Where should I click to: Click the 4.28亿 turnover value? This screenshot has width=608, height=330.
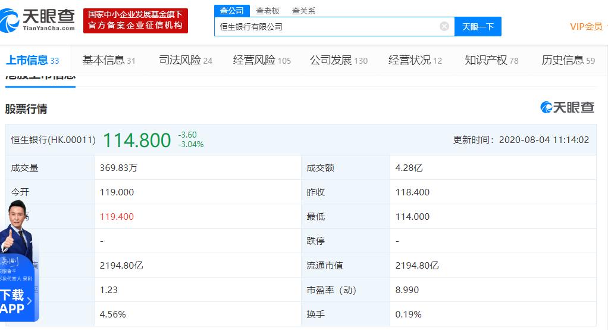tap(409, 168)
